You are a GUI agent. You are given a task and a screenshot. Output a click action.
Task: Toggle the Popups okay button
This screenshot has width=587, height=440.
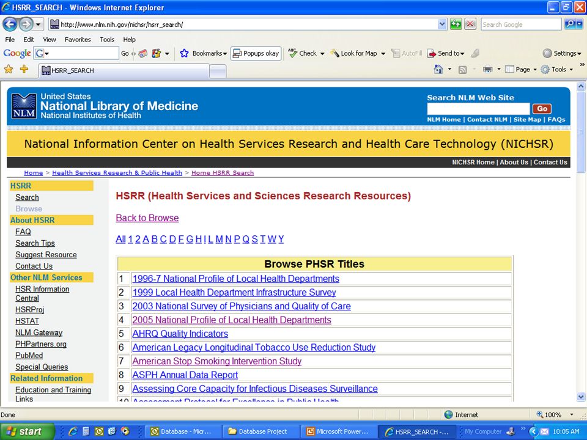click(256, 54)
